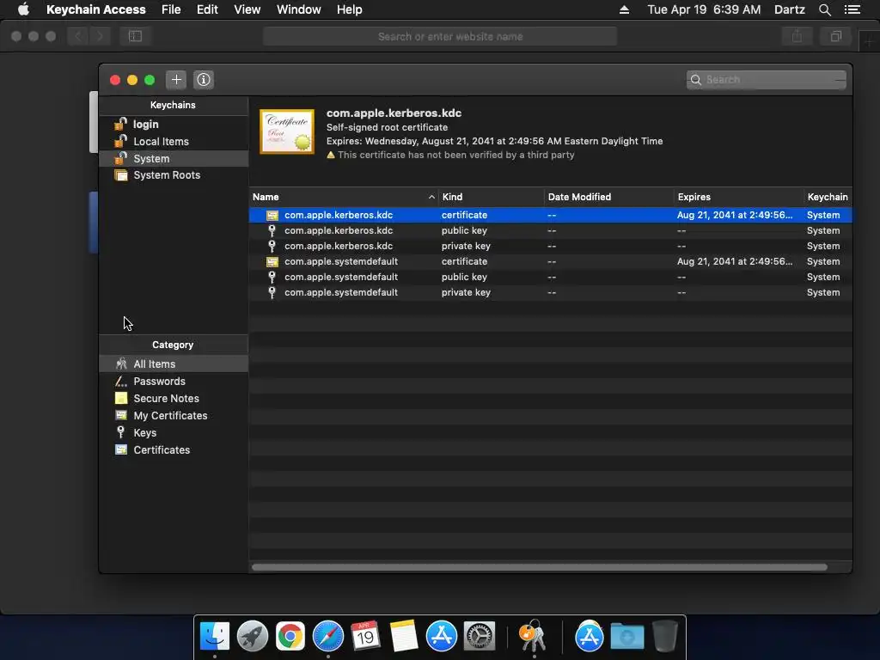Sort by the Expires column header
Image resolution: width=880 pixels, height=660 pixels.
click(738, 197)
